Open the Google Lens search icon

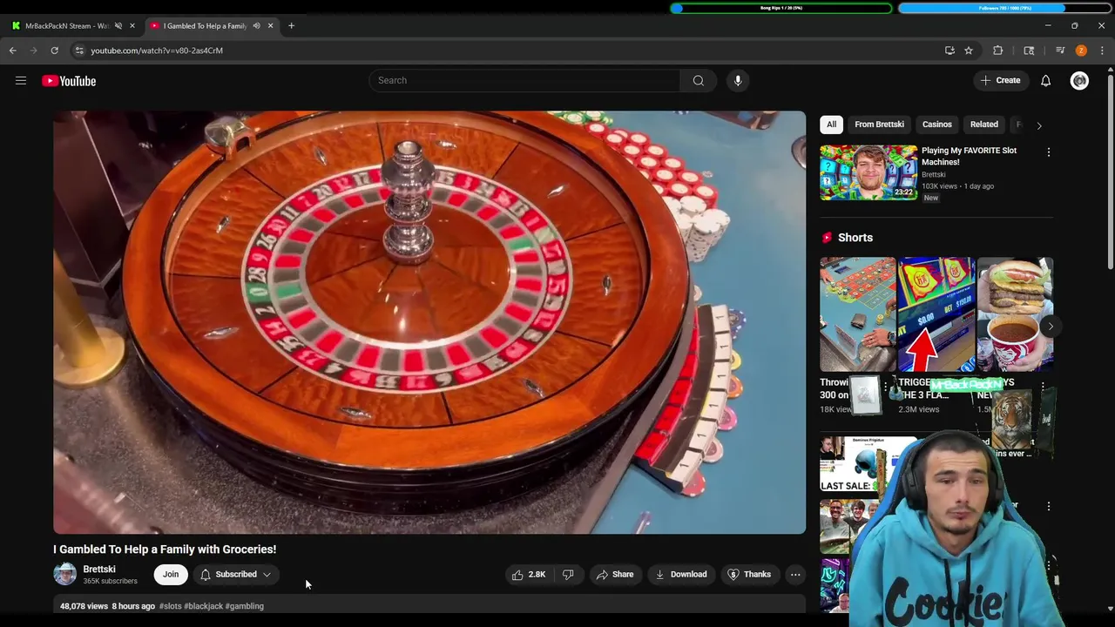(1029, 51)
